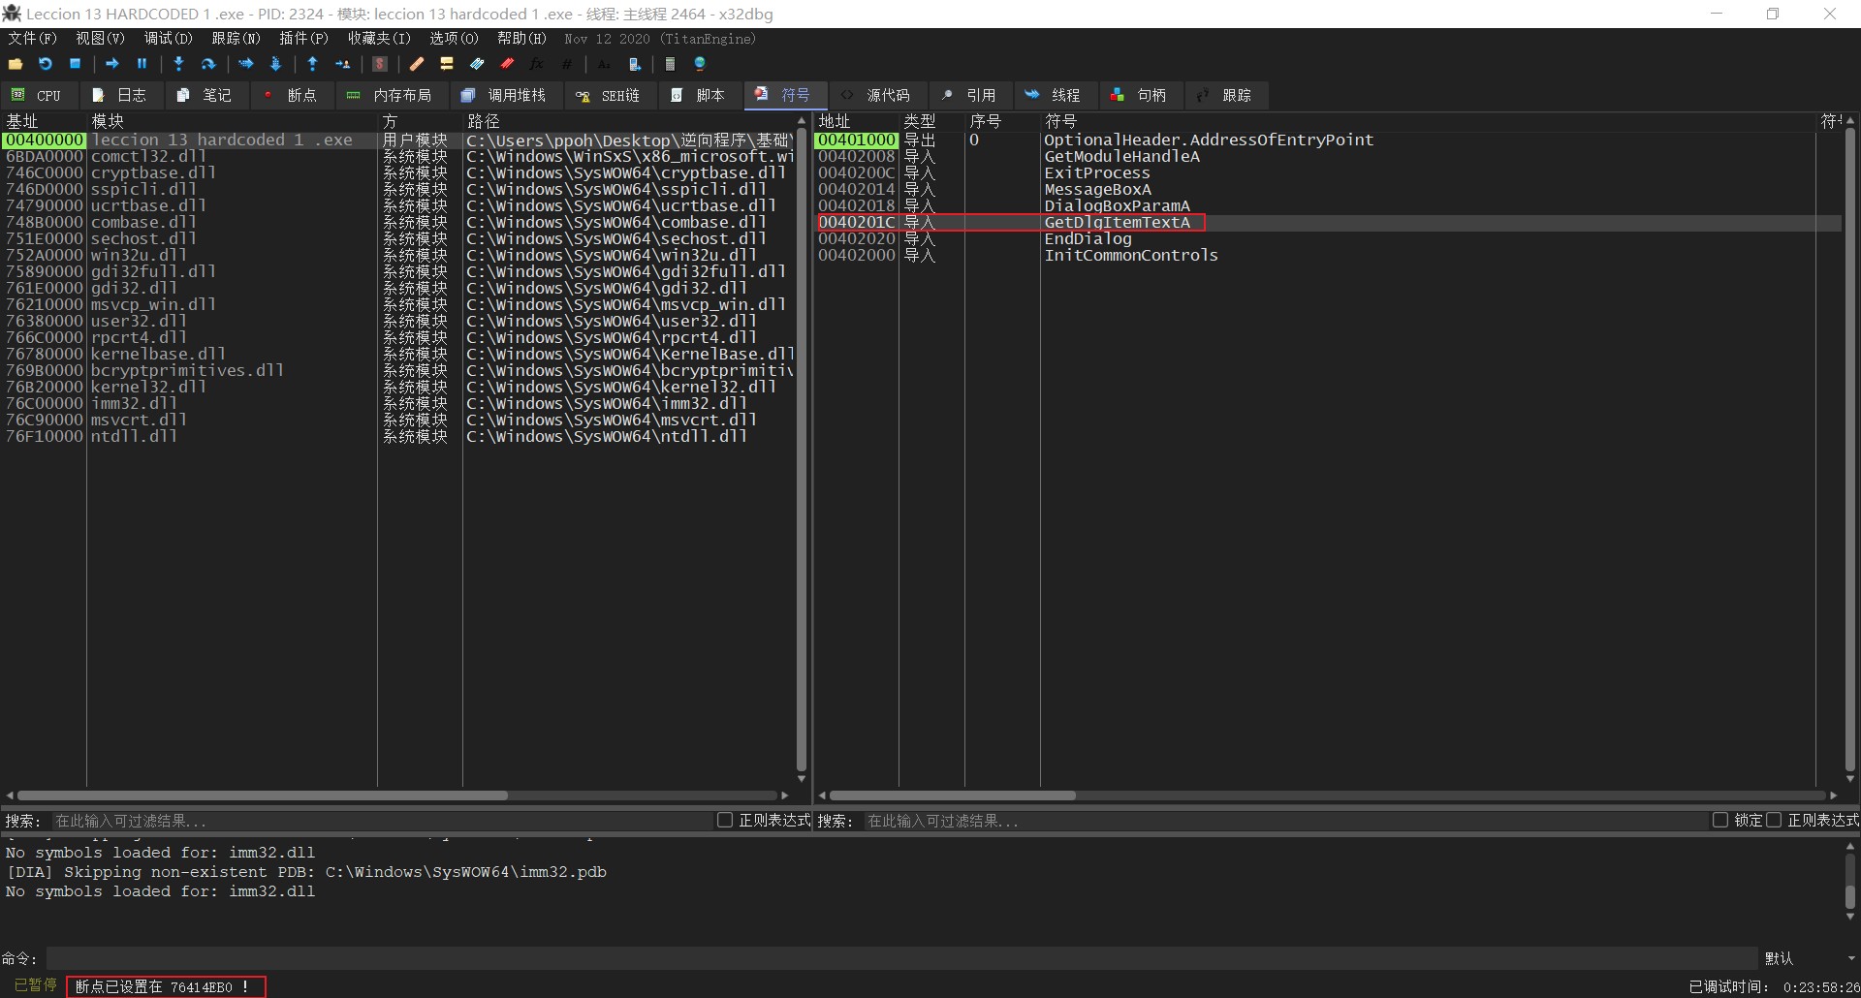Open the 插件(P) menu
The image size is (1861, 998).
point(303,39)
